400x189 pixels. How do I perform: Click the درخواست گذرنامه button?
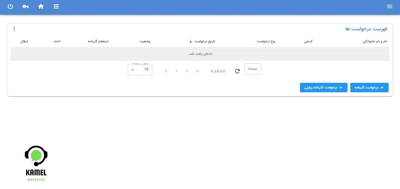point(369,87)
